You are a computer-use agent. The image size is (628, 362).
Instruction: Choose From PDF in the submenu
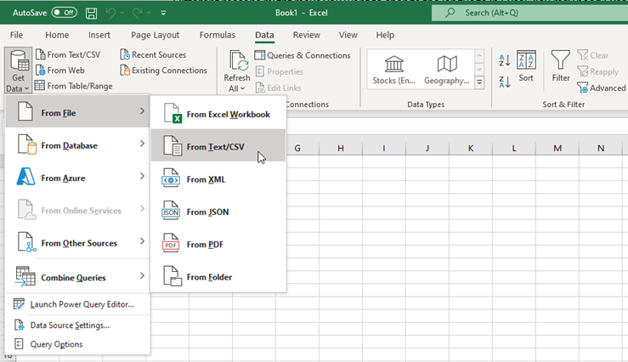[x=218, y=244]
